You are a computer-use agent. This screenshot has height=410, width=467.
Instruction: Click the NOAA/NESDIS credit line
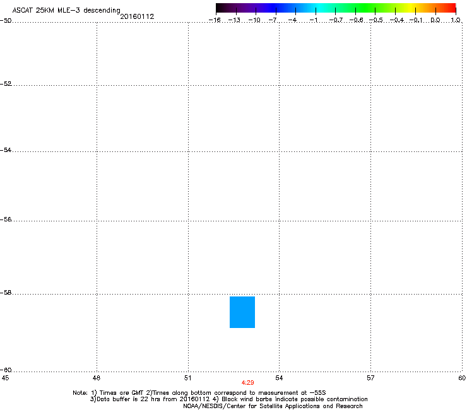point(273,406)
